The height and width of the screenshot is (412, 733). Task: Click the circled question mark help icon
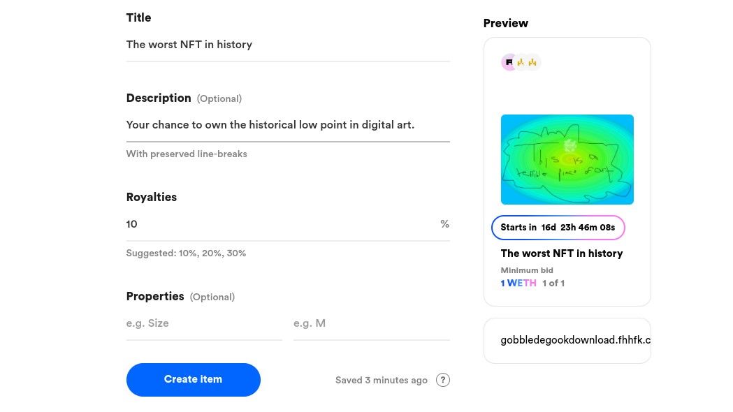443,380
